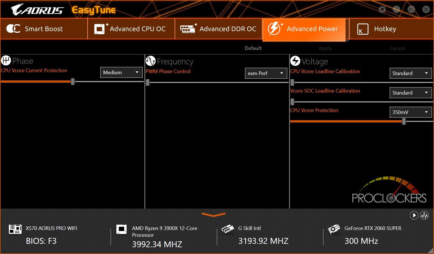This screenshot has height=254, width=434.
Task: Click the 3992.34 MHZ CPU frequency value
Action: coord(157,244)
